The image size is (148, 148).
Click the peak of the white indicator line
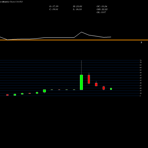pyautogui.click(x=81, y=32)
